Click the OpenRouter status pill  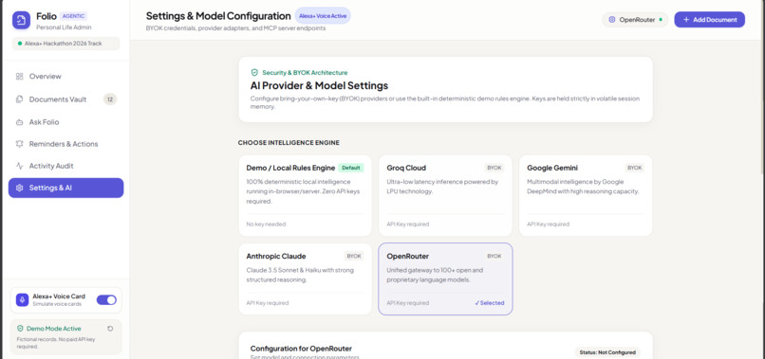point(635,20)
